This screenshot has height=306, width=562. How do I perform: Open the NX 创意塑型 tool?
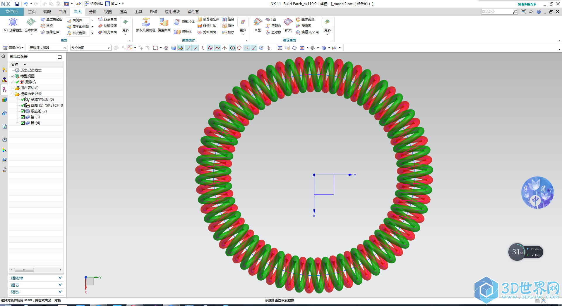pos(13,25)
